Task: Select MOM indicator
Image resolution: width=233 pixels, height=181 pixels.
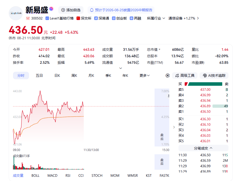Action: point(115,175)
